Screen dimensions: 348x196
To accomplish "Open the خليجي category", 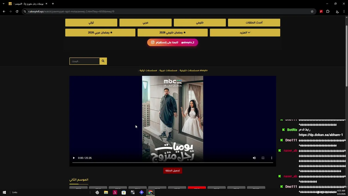I will [x=200, y=23].
